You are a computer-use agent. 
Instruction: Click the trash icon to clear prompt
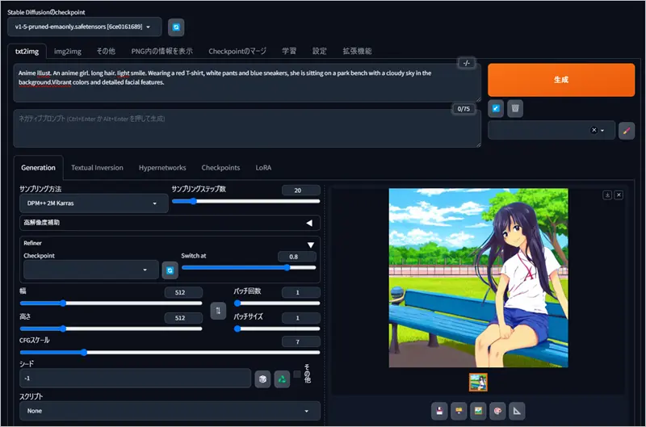pos(515,108)
